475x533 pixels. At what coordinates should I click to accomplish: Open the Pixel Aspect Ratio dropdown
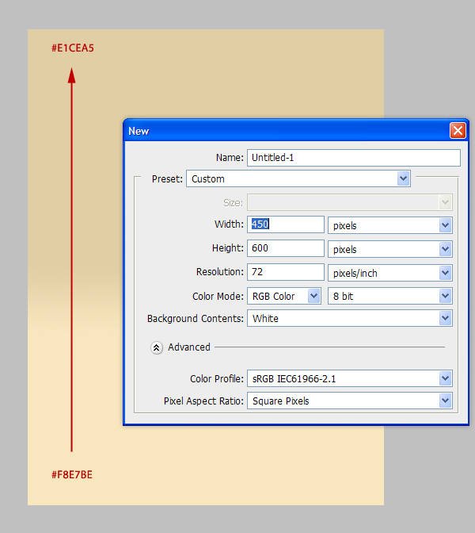(350, 401)
